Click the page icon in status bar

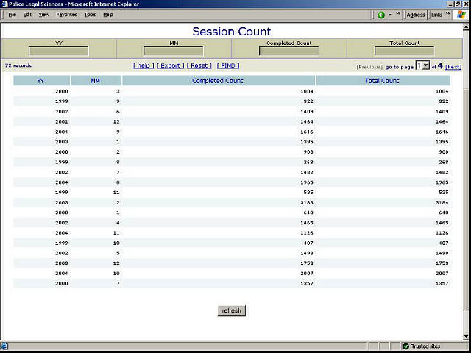click(x=4, y=346)
